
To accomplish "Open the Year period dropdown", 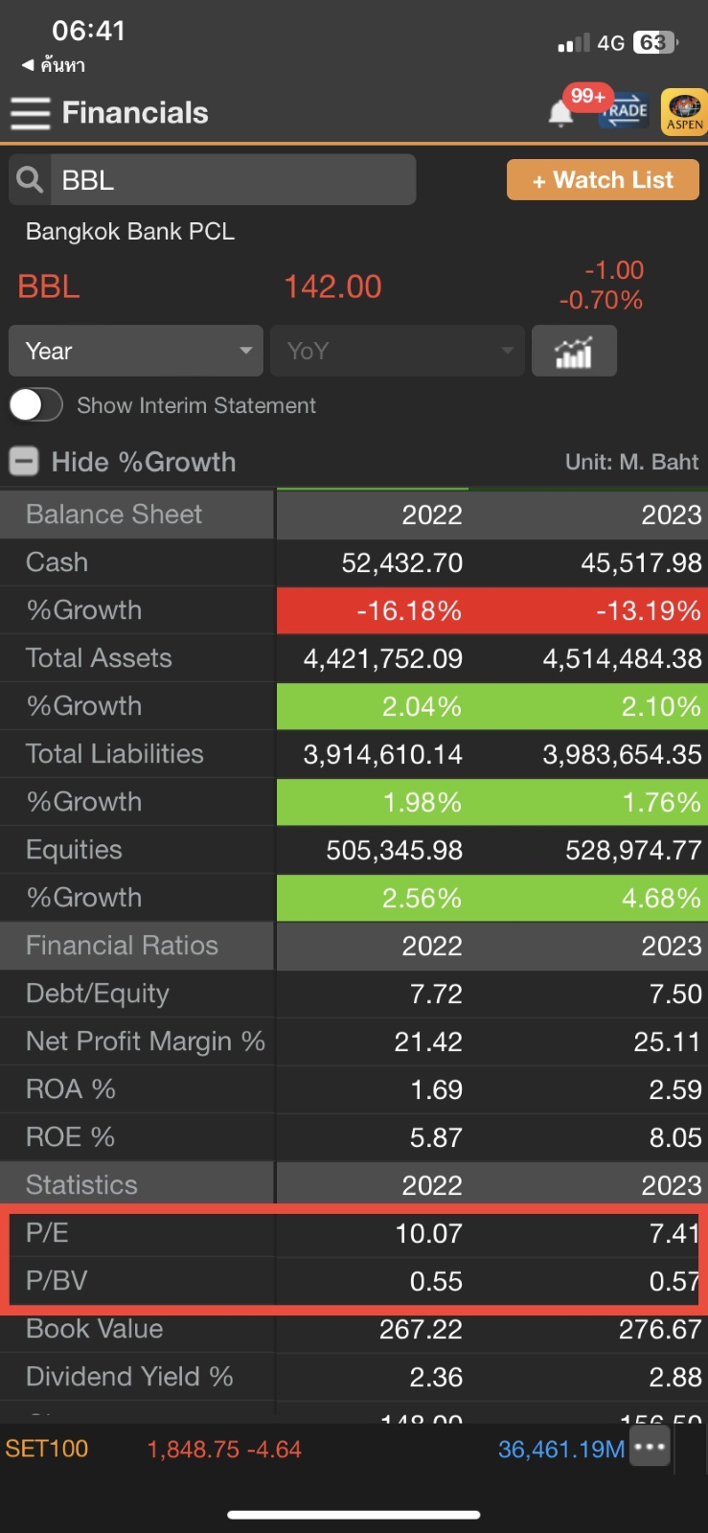I will point(136,352).
